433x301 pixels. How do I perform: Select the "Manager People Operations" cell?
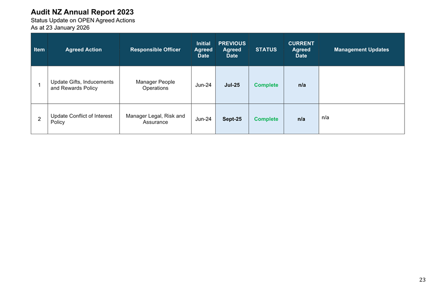[x=155, y=85]
